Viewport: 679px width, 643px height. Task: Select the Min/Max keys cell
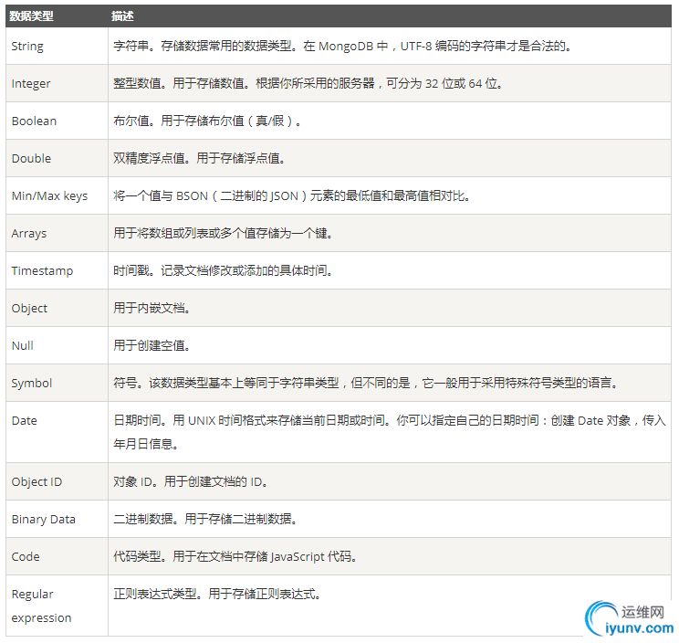click(x=57, y=195)
